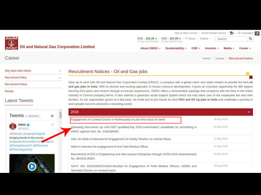261x195 pixels.
Task: Click @P9Ashwini mention
Action: click(x=40, y=146)
